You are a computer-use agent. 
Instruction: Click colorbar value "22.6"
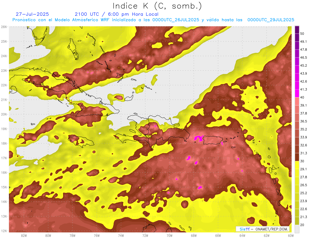click(x=304, y=209)
